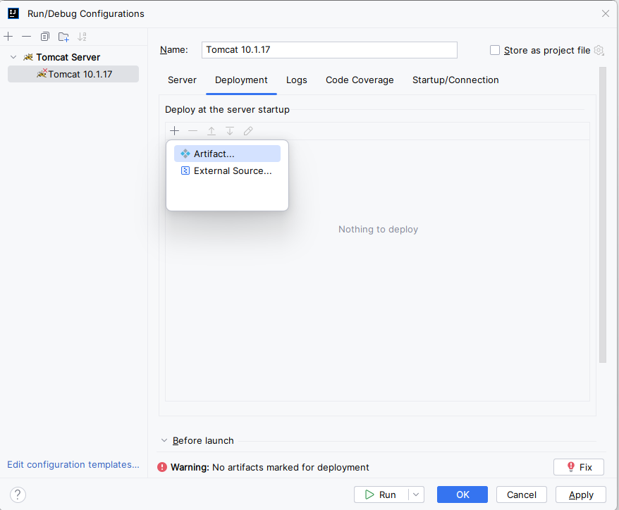Click the Copy Configuration icon

[x=45, y=37]
